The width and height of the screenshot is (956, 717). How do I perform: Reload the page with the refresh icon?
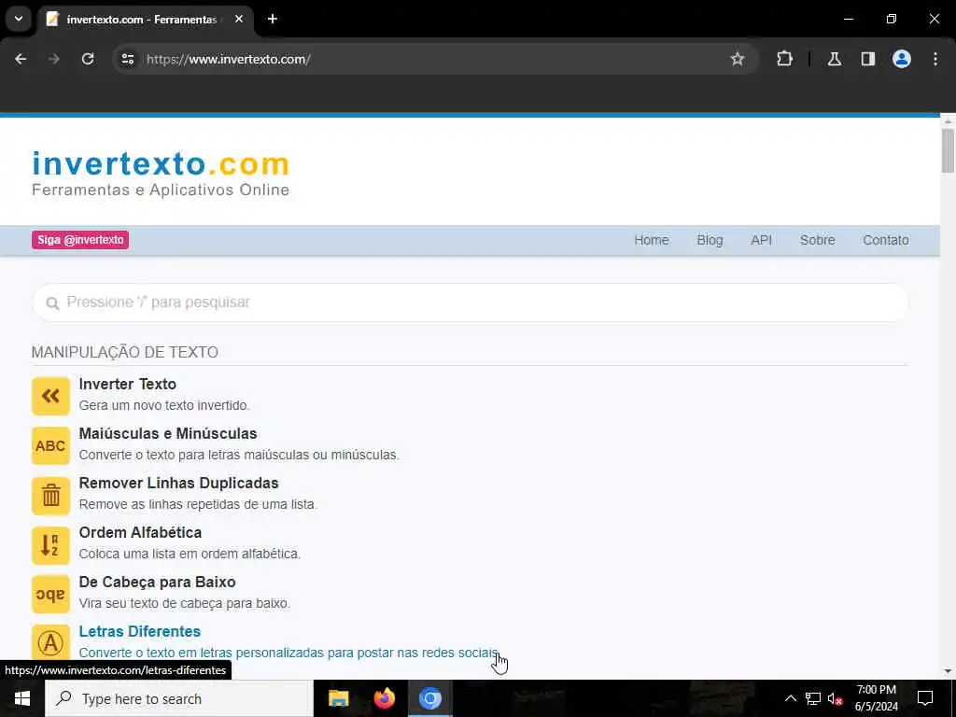88,59
